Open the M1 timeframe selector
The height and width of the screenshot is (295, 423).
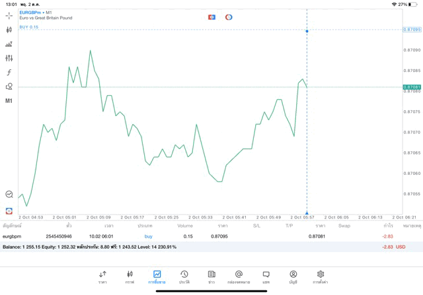point(9,101)
